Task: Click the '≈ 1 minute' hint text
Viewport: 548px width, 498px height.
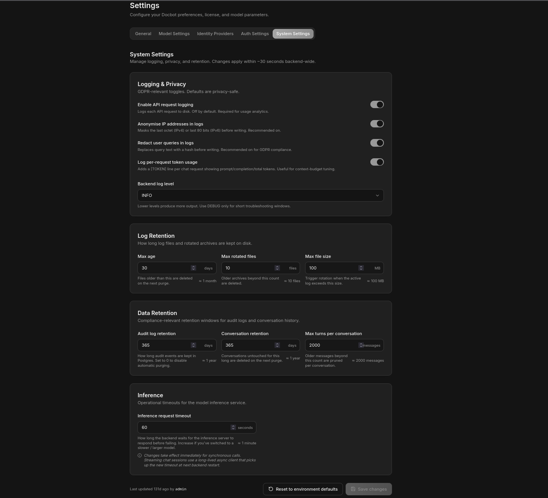Action: (247, 443)
